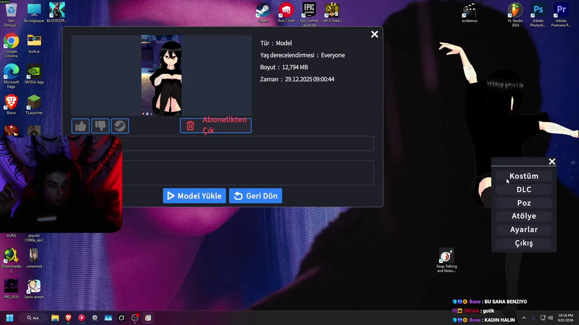Open Ayarlar settings menu entry

point(524,230)
